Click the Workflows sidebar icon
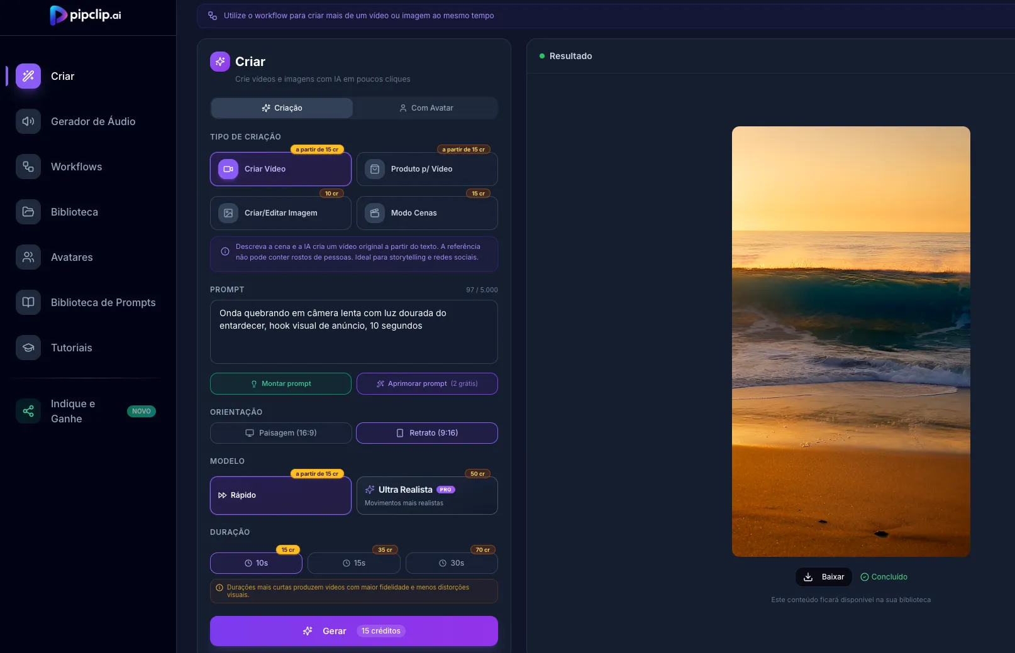The width and height of the screenshot is (1015, 653). point(28,167)
